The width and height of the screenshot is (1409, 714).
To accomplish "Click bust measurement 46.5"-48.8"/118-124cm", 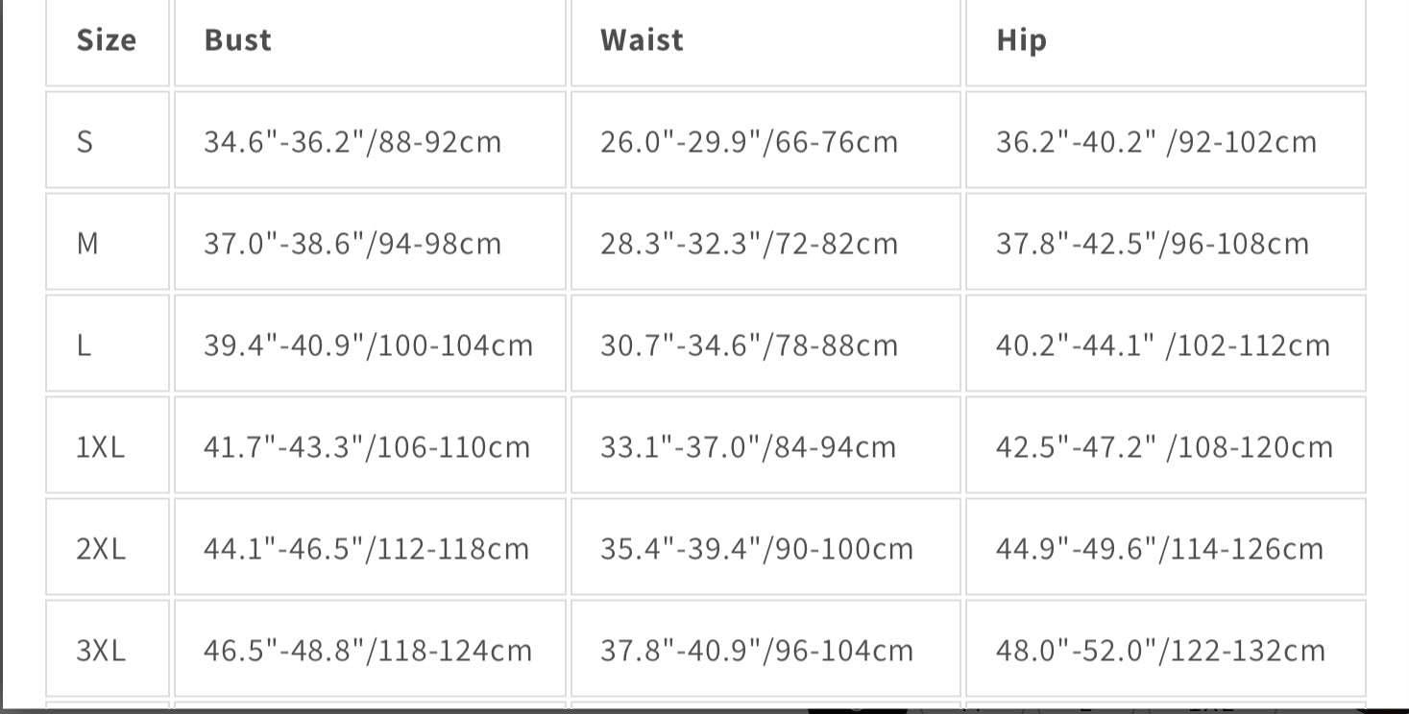I will (x=370, y=649).
